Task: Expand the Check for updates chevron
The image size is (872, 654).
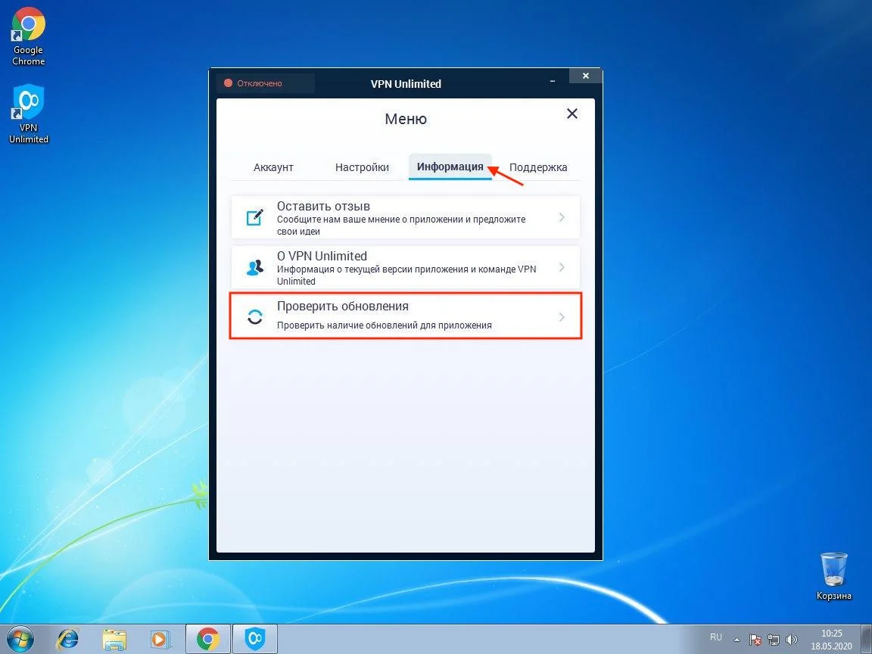Action: [x=562, y=317]
